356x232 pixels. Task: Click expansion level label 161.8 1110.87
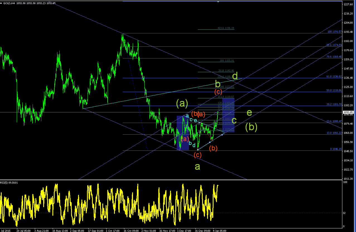[x=226, y=97]
